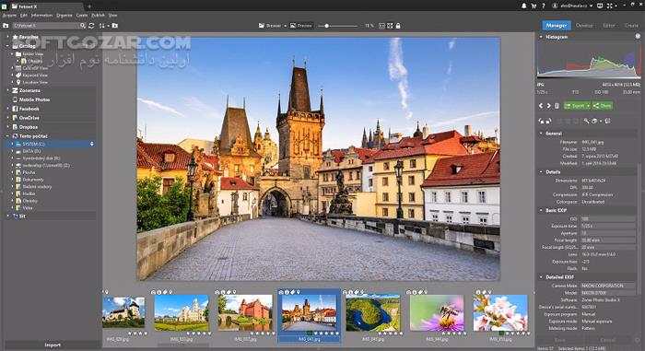Open the user account dropdown
This screenshot has width=645, height=351.
coord(572,6)
